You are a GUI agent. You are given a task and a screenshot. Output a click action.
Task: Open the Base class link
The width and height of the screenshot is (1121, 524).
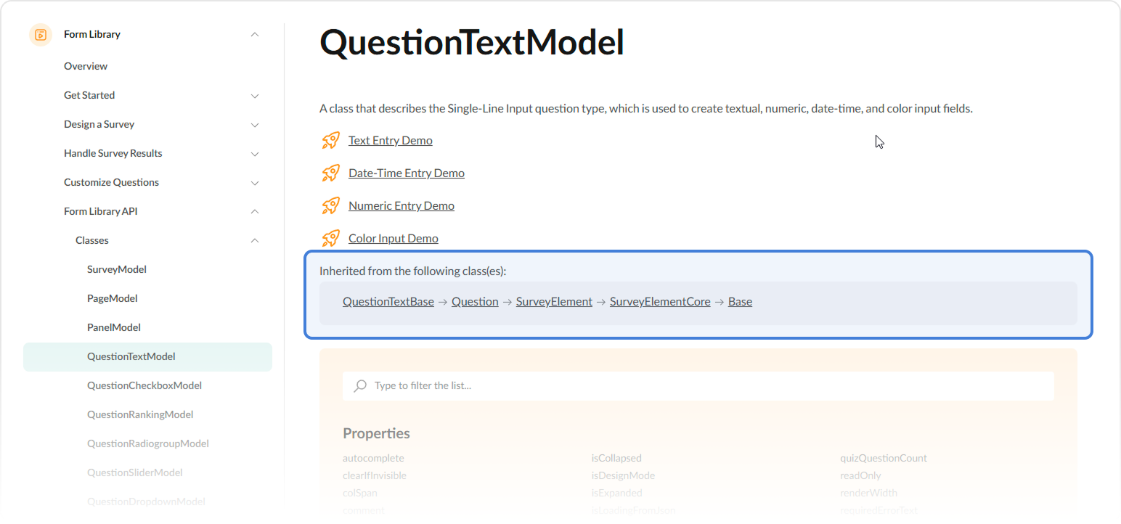740,301
